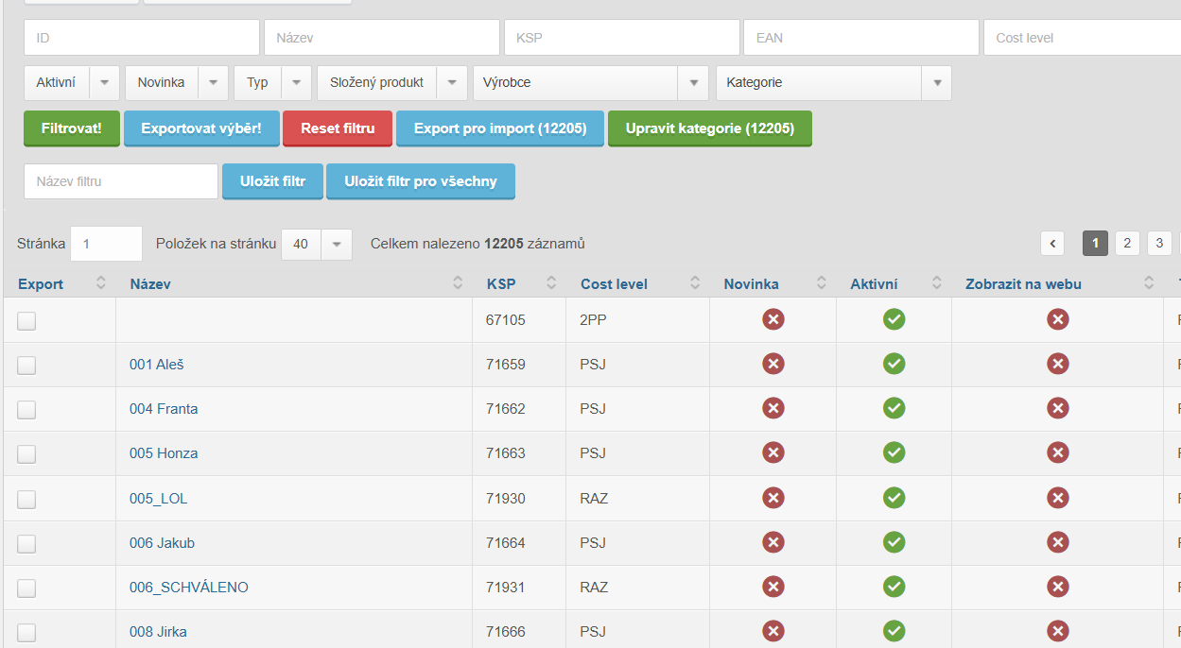Tick export checkbox for 006_SCHVÁLENO
The width and height of the screenshot is (1181, 648).
(x=26, y=588)
